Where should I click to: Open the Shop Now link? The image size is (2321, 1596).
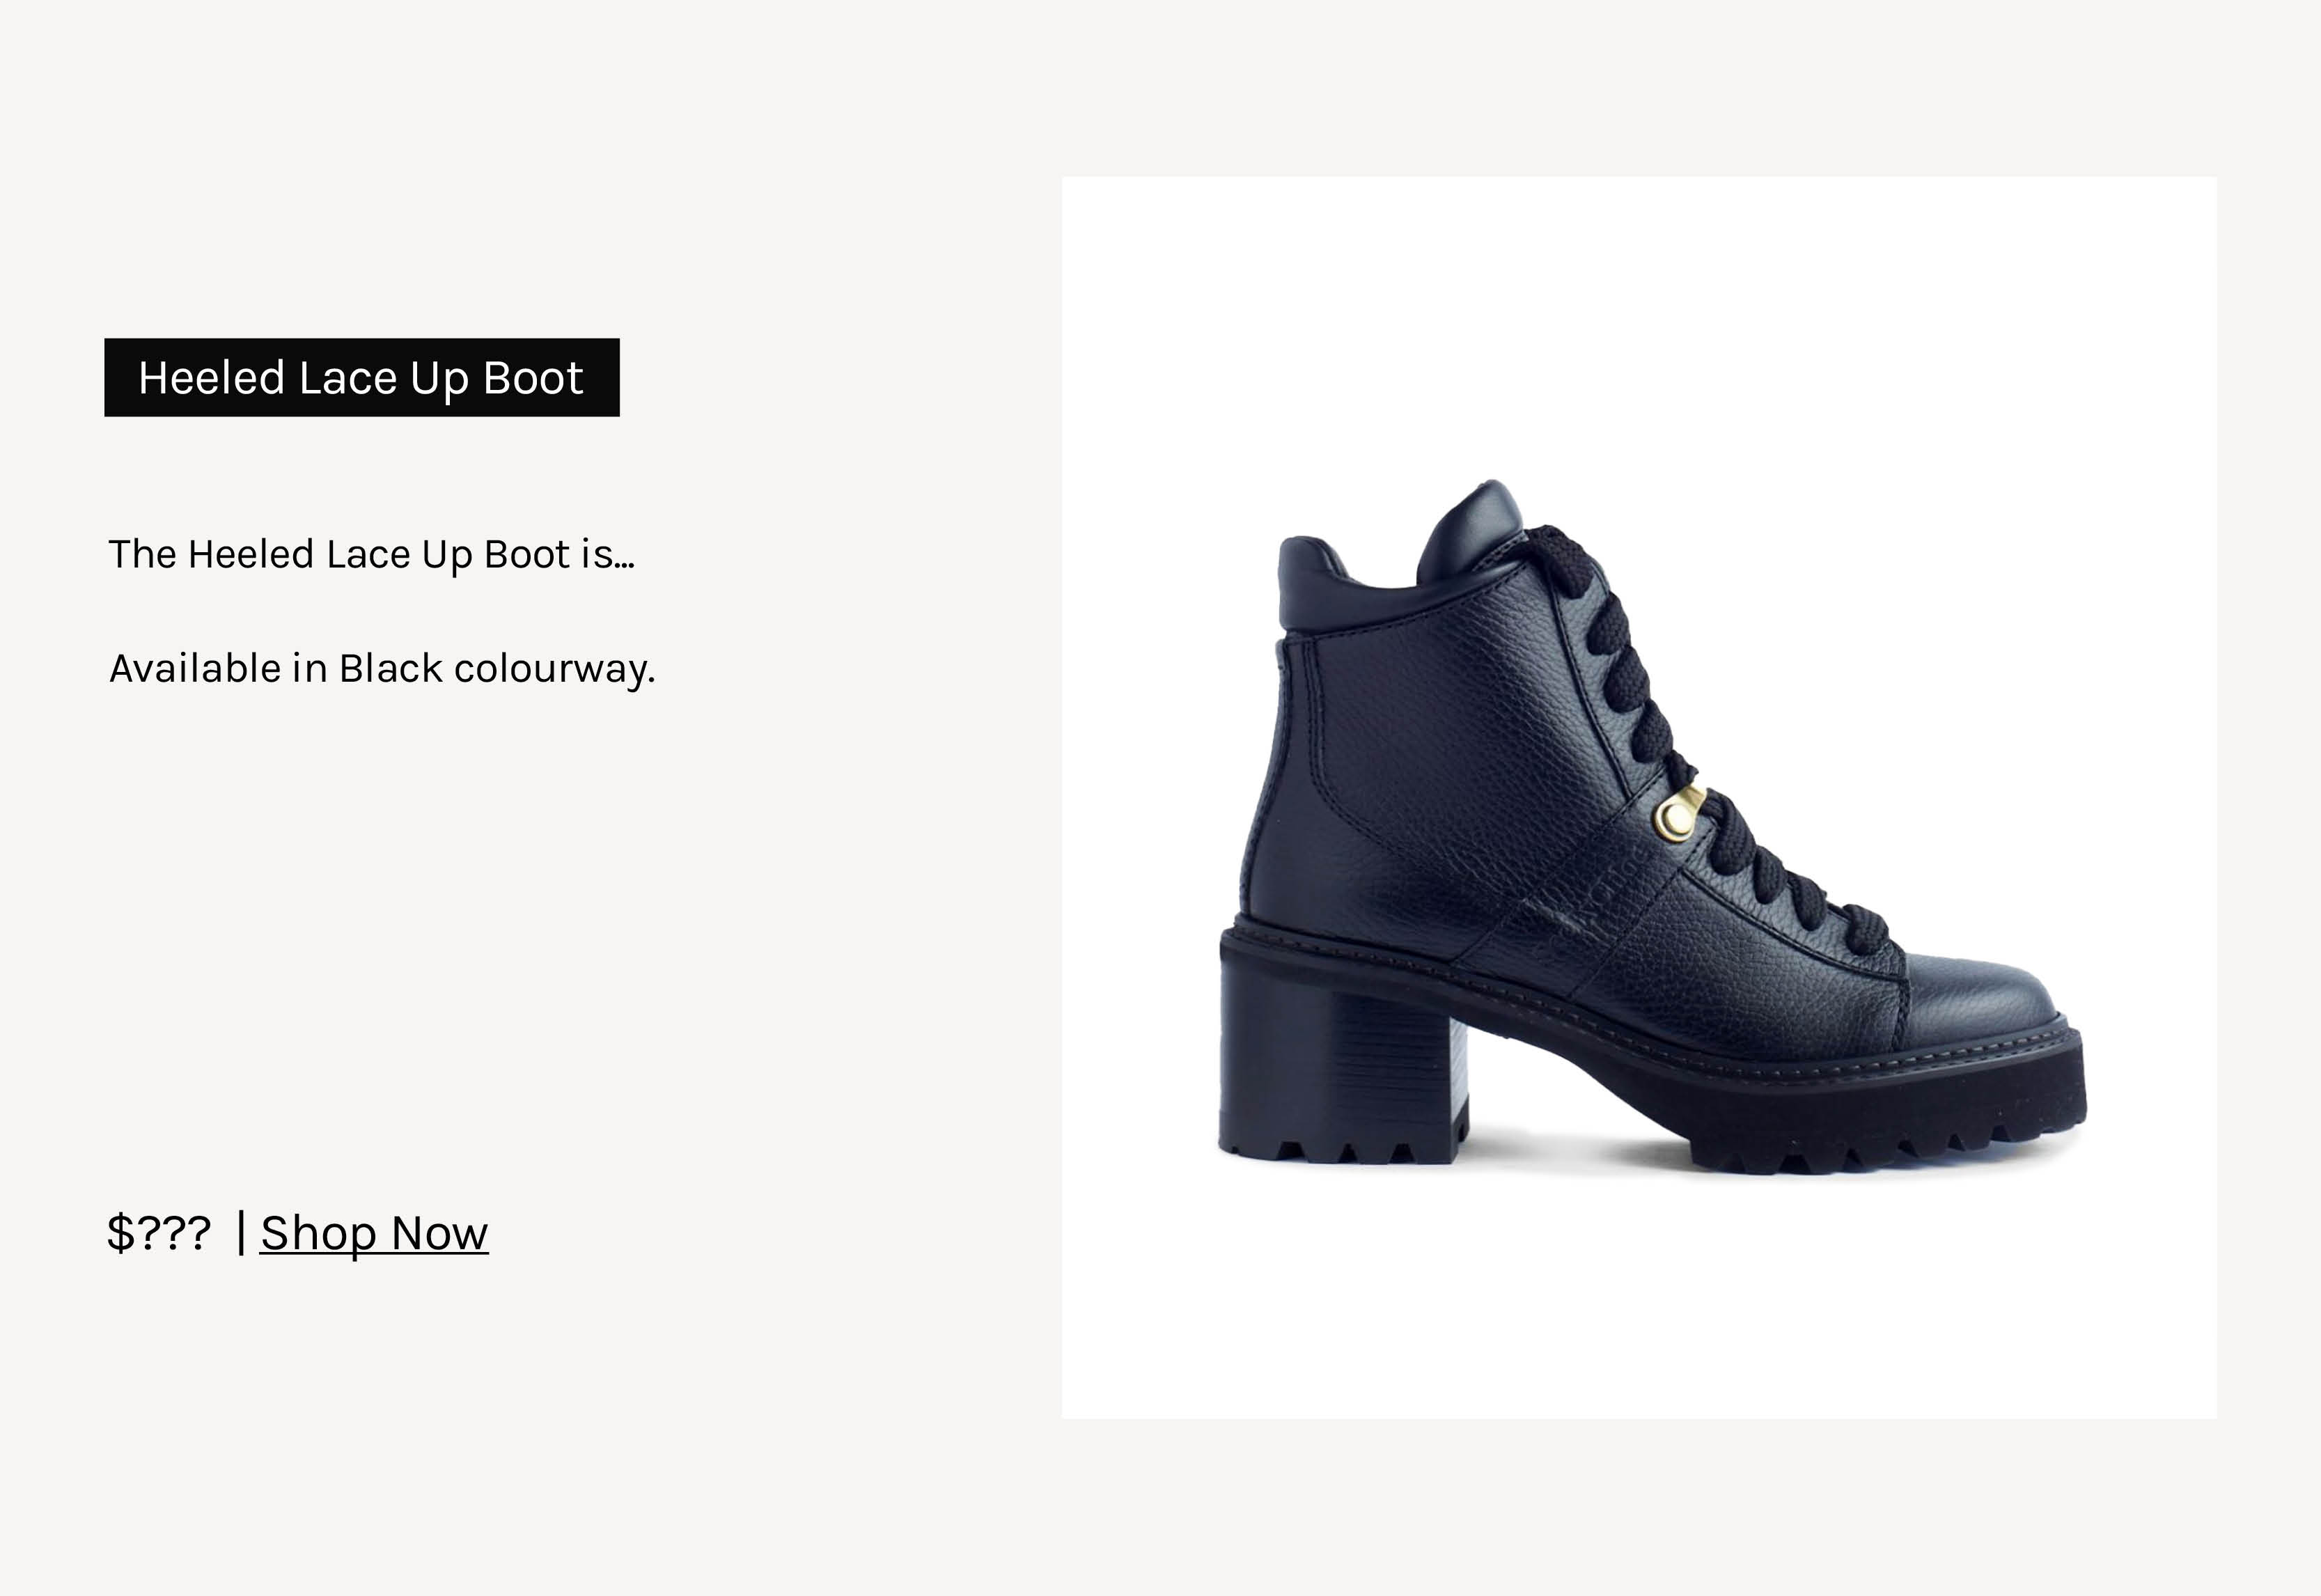coord(374,1233)
